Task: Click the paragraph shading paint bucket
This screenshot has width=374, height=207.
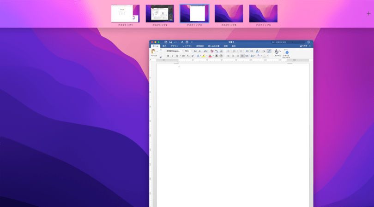Action: tap(258, 56)
